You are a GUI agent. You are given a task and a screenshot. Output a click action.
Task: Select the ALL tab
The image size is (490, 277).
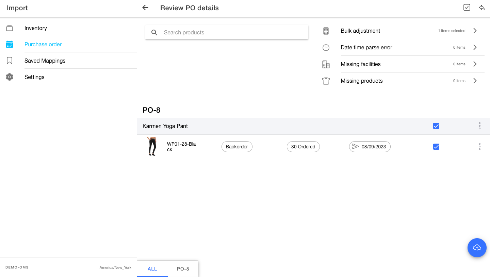152,269
